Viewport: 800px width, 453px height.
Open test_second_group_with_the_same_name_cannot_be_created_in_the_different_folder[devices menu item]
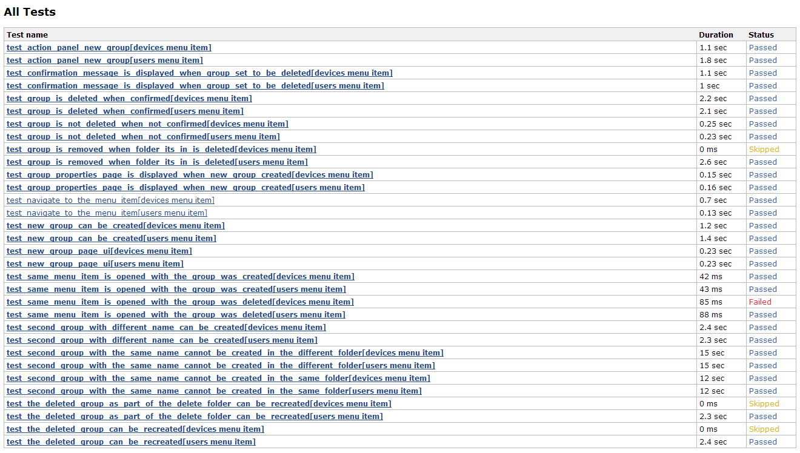click(225, 353)
